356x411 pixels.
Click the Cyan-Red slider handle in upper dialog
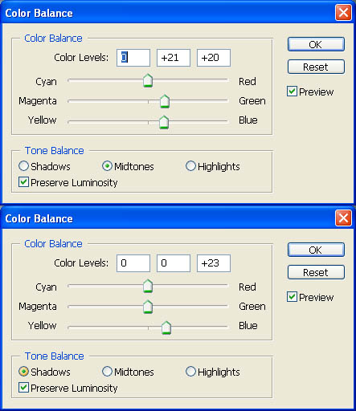point(148,80)
